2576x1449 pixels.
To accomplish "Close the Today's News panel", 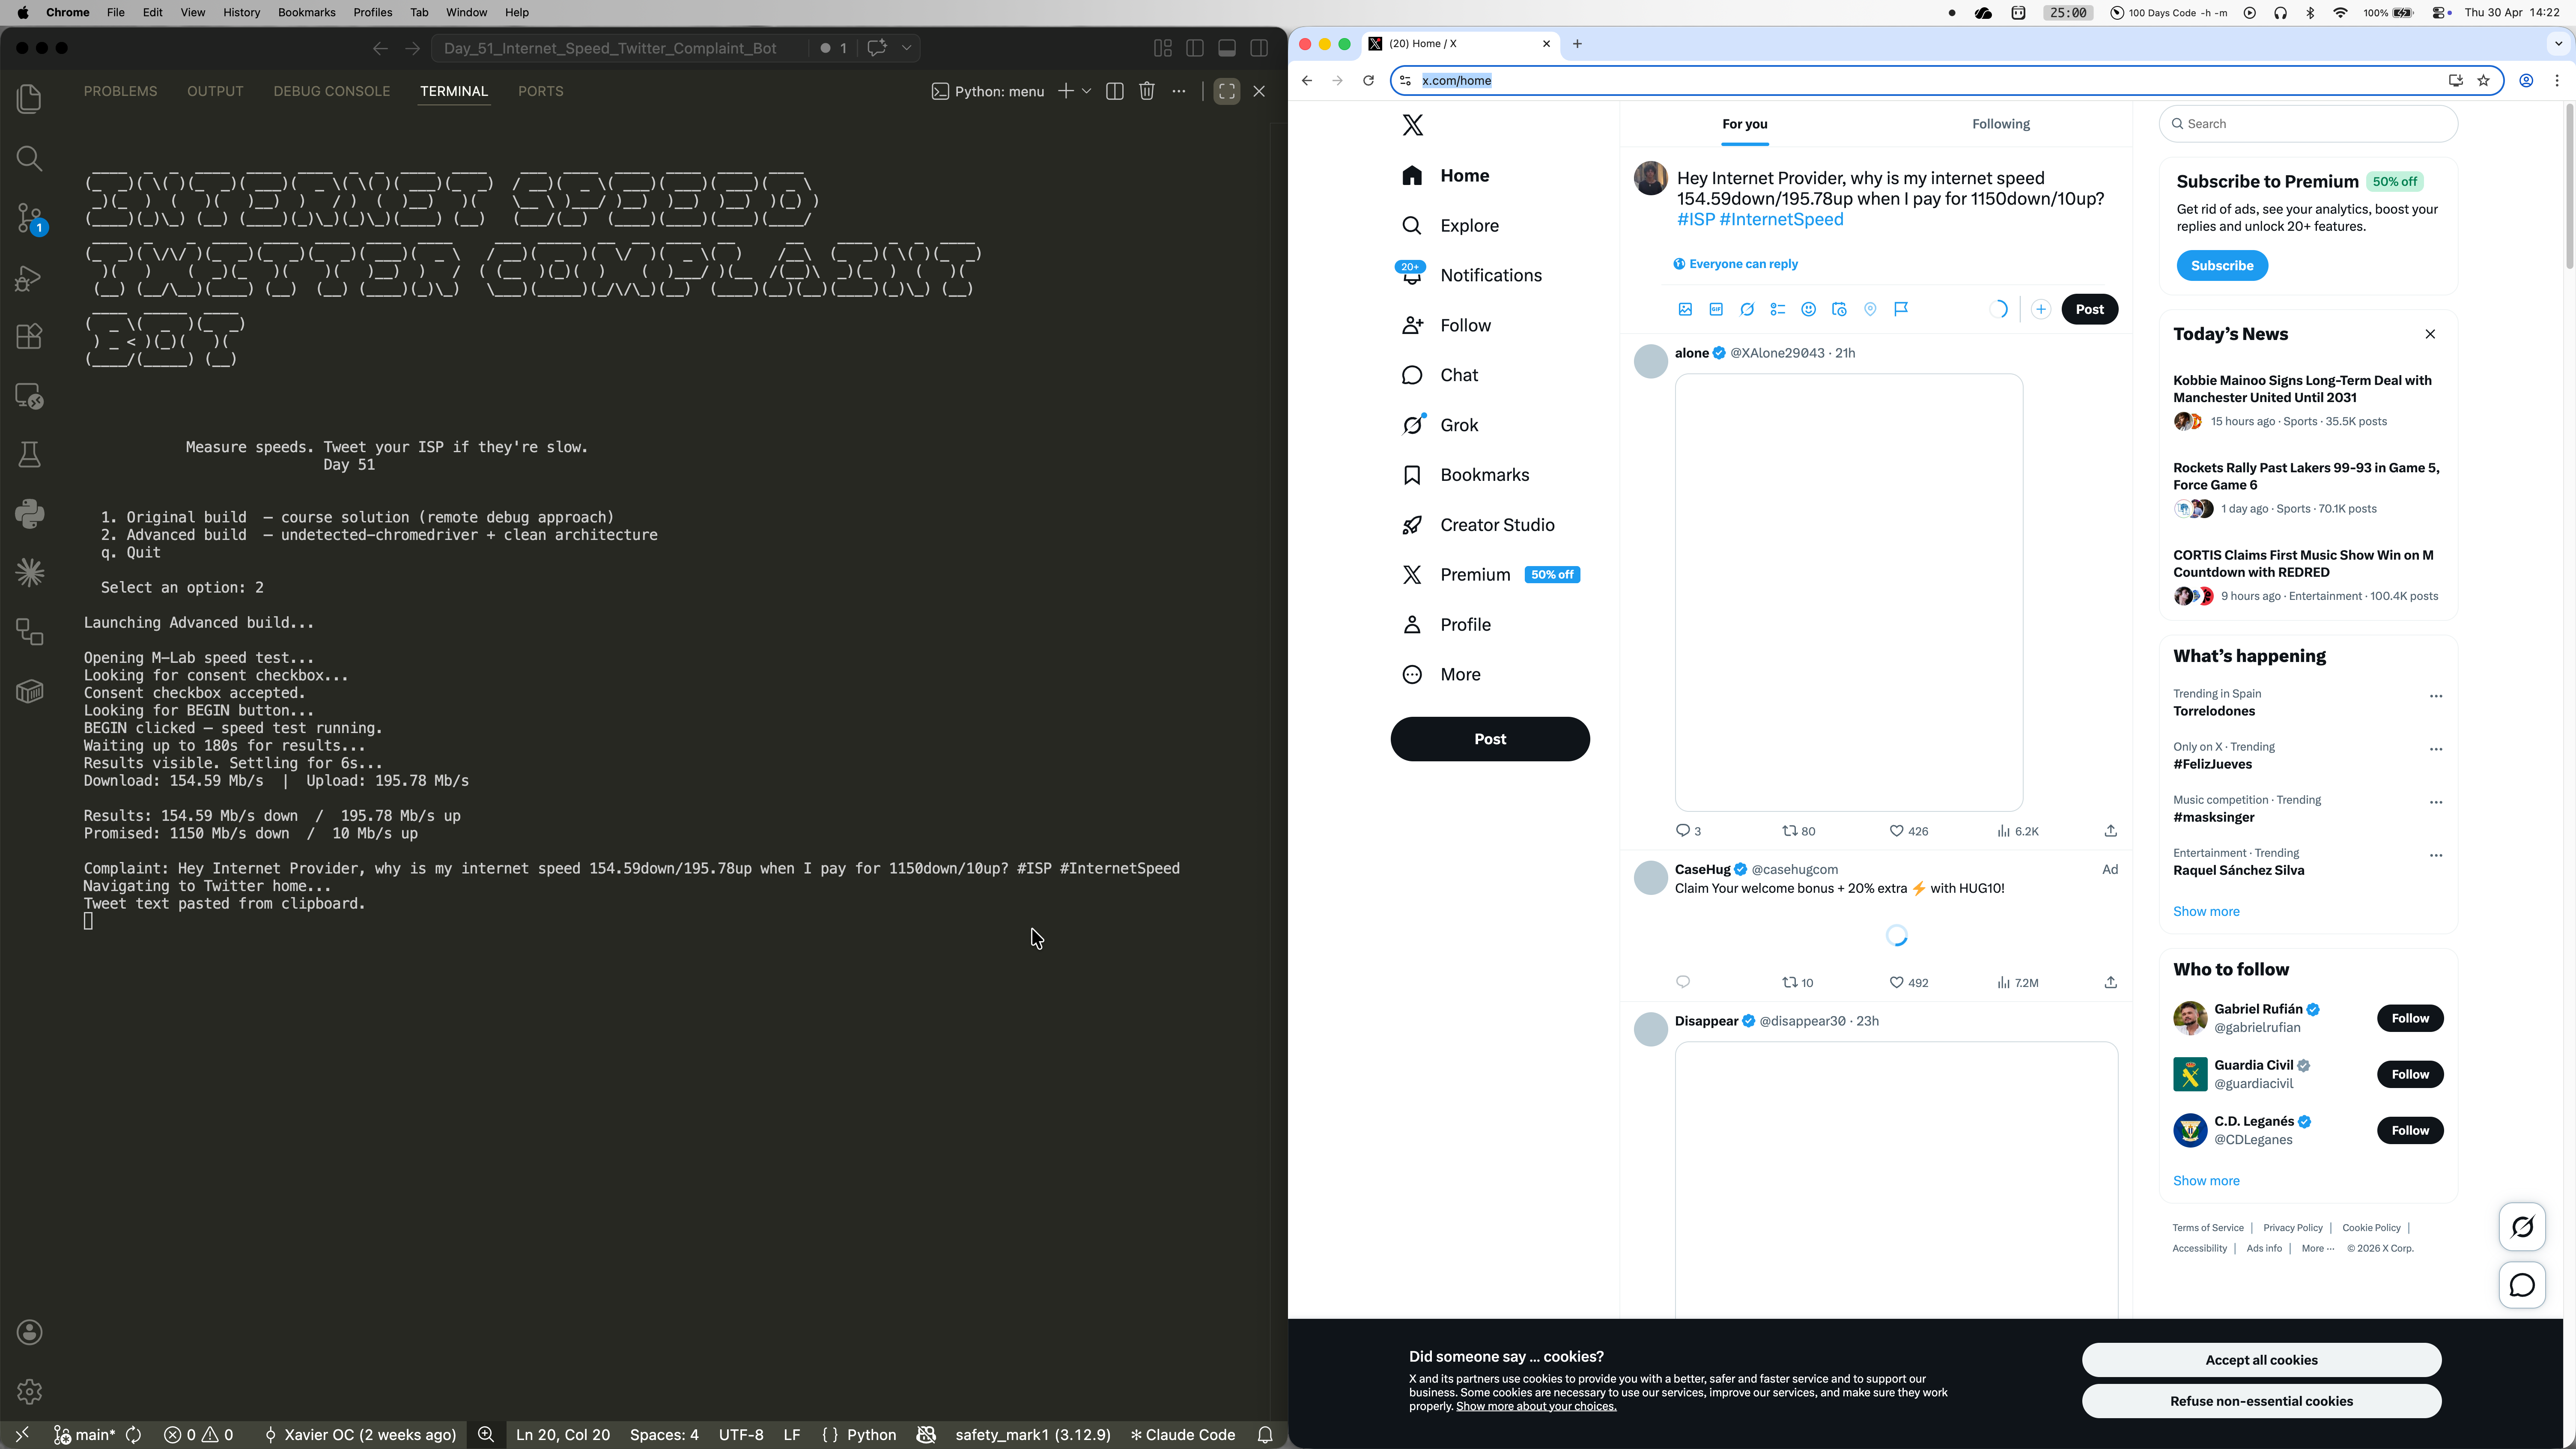I will pyautogui.click(x=2430, y=334).
